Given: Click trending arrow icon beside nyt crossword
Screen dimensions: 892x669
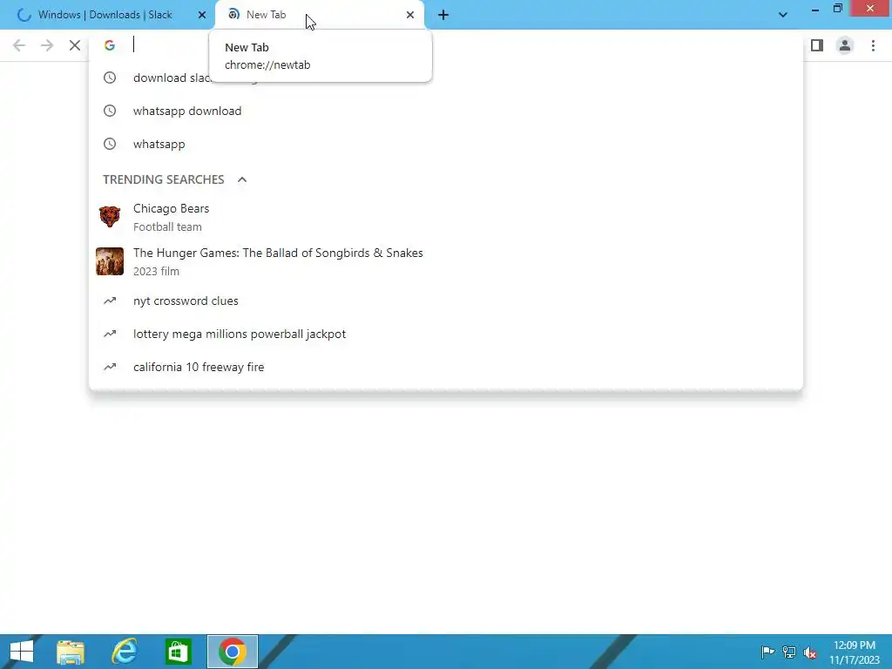Looking at the screenshot, I should (x=110, y=301).
